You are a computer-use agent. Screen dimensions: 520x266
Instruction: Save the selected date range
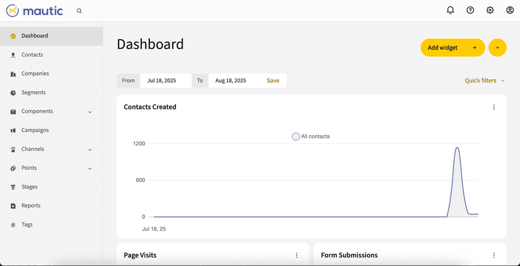pos(273,80)
